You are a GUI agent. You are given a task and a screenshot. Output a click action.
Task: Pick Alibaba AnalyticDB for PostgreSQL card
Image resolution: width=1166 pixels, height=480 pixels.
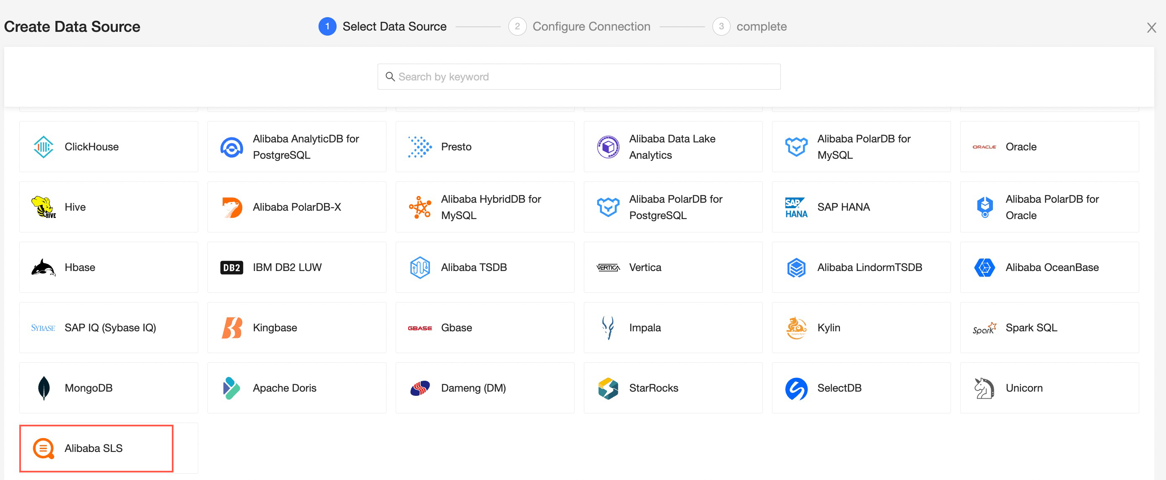point(296,147)
